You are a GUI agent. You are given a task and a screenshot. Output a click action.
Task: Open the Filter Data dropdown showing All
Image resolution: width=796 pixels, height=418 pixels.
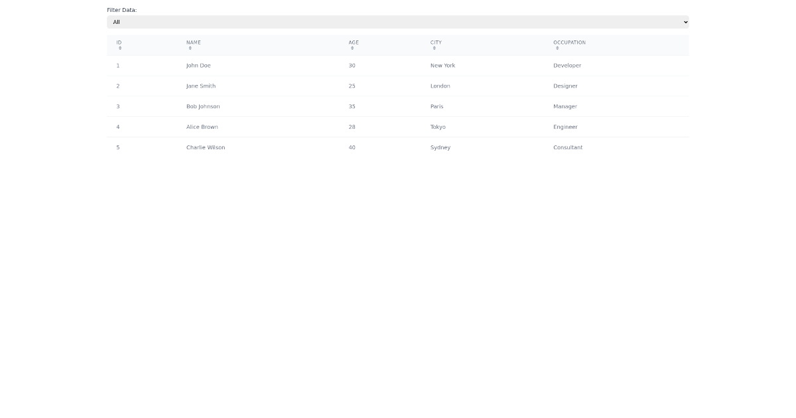pos(398,22)
